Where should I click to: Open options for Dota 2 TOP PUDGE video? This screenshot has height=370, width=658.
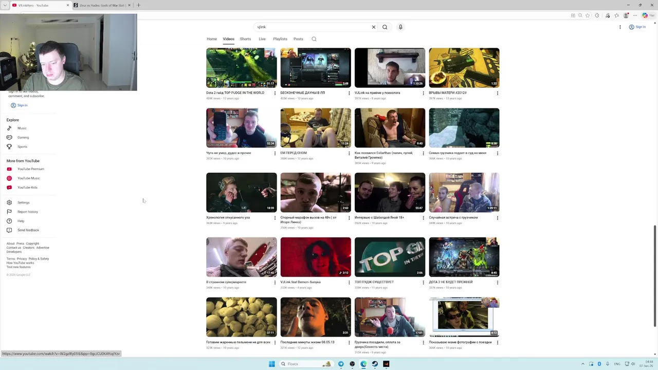tap(275, 94)
